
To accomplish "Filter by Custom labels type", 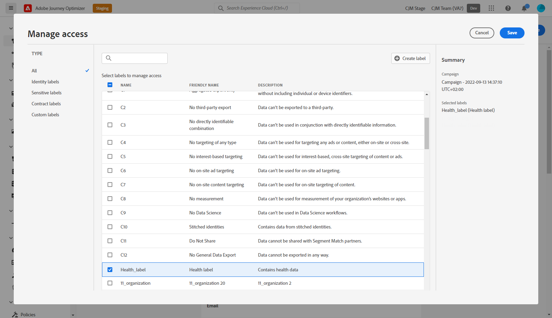I will (x=45, y=115).
